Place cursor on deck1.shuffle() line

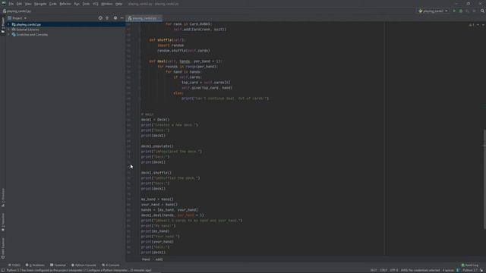(x=156, y=173)
